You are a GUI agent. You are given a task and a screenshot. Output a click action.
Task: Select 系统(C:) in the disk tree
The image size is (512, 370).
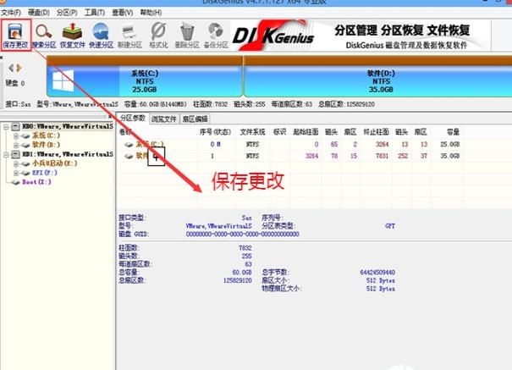[x=46, y=135]
